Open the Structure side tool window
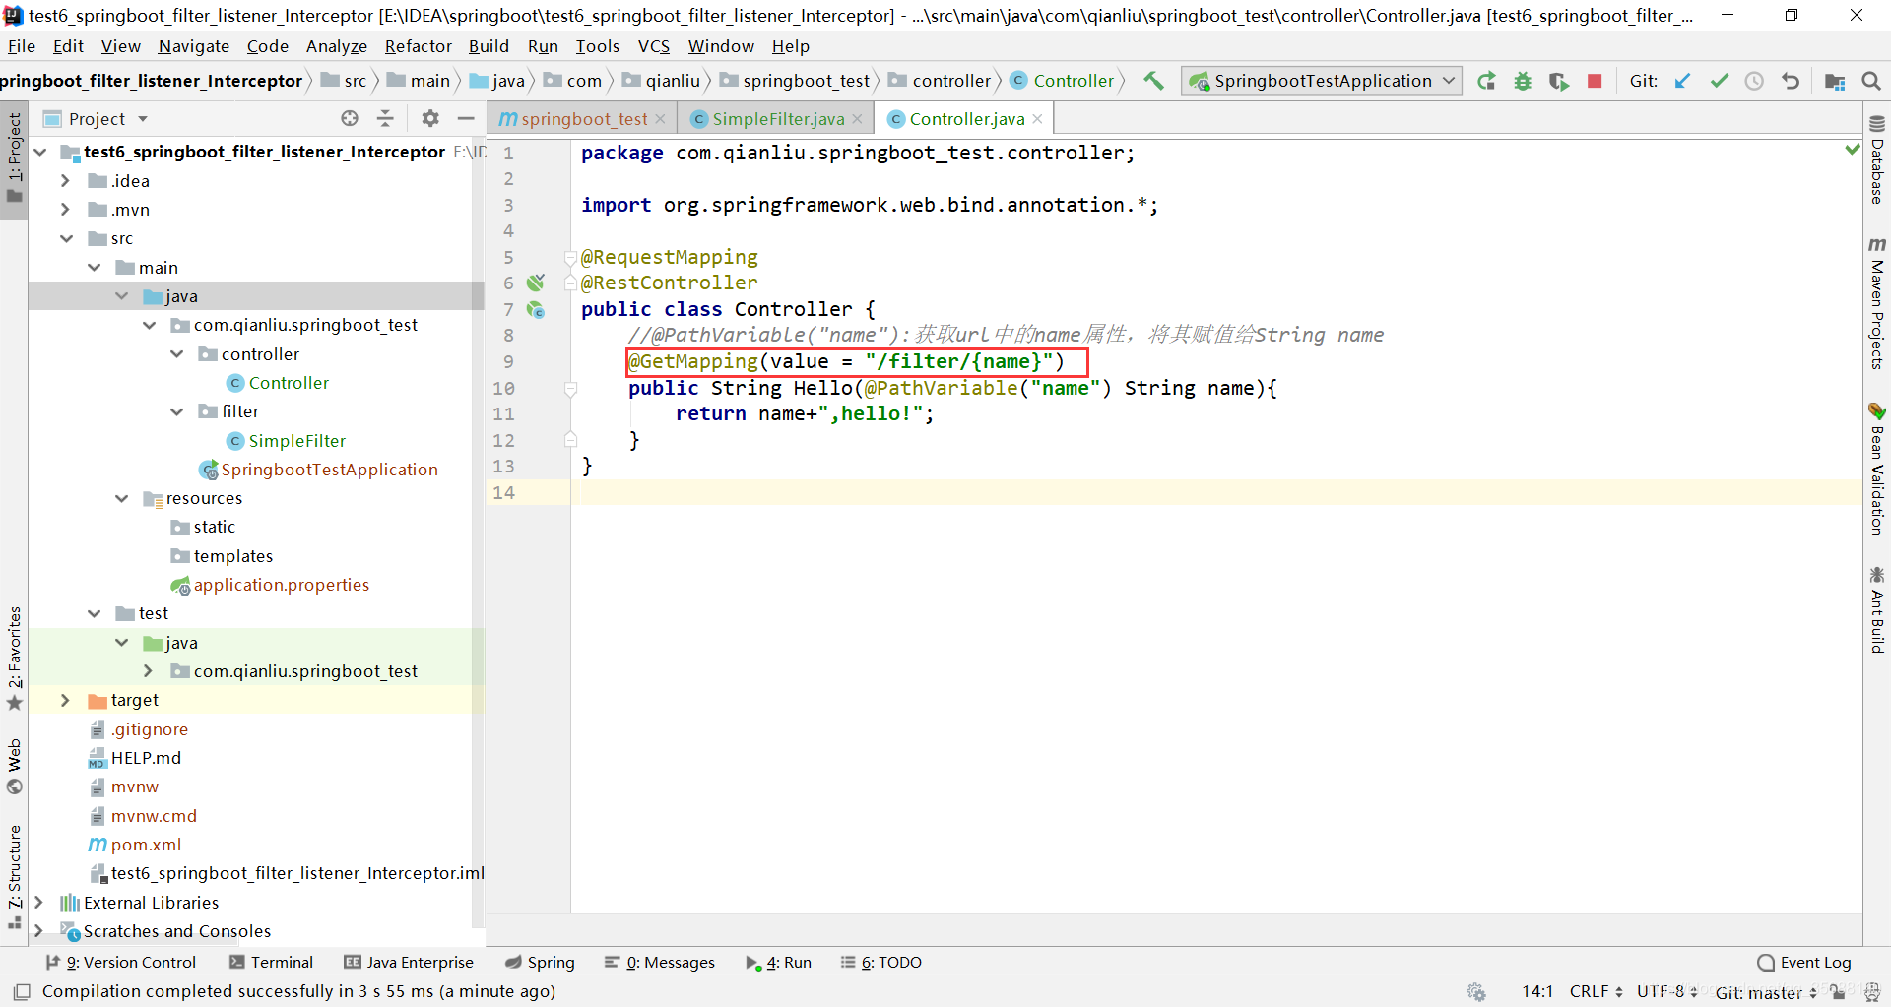This screenshot has width=1891, height=1007. click(14, 876)
